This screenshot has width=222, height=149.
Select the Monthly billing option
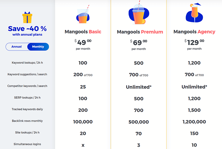pyautogui.click(x=38, y=47)
